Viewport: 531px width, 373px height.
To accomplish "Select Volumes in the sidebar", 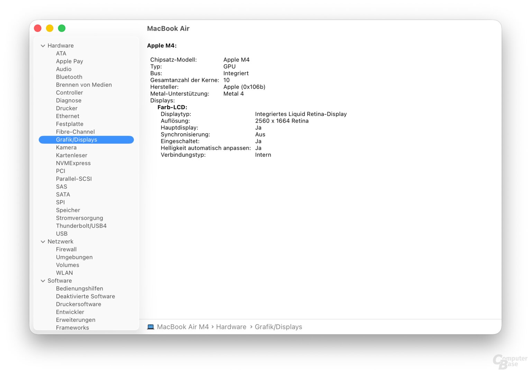I will point(68,265).
